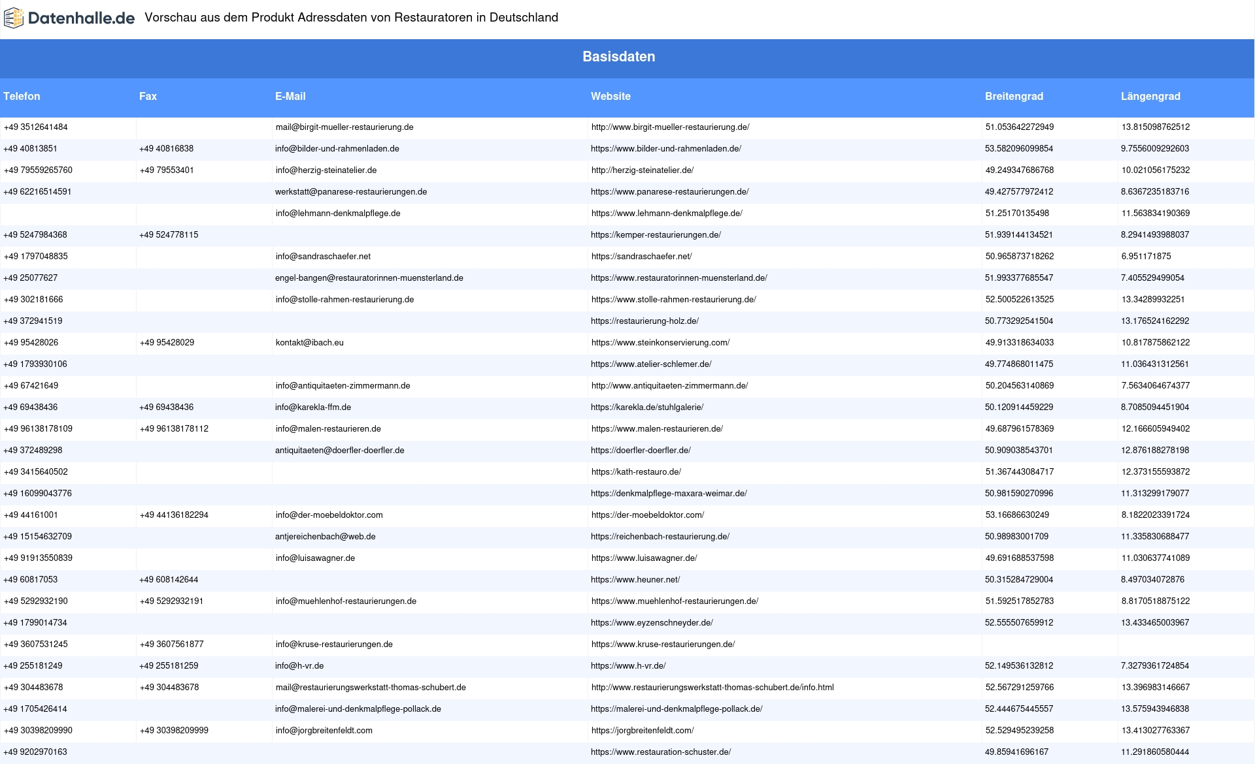Click website https://karekla.de/stuhlgalerie/
The height and width of the screenshot is (764, 1255).
[x=647, y=407]
